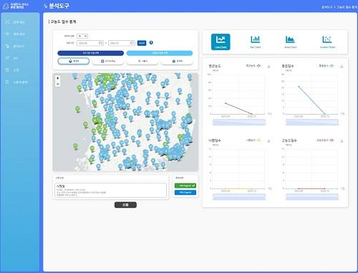Zoom in on the map
The width and height of the screenshot is (358, 273).
coord(57,78)
